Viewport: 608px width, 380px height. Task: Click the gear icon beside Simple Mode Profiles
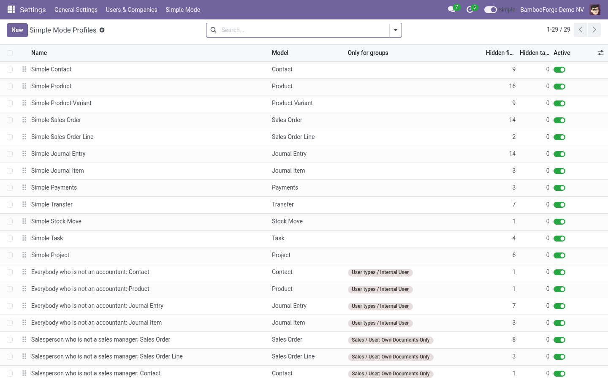[x=102, y=30]
